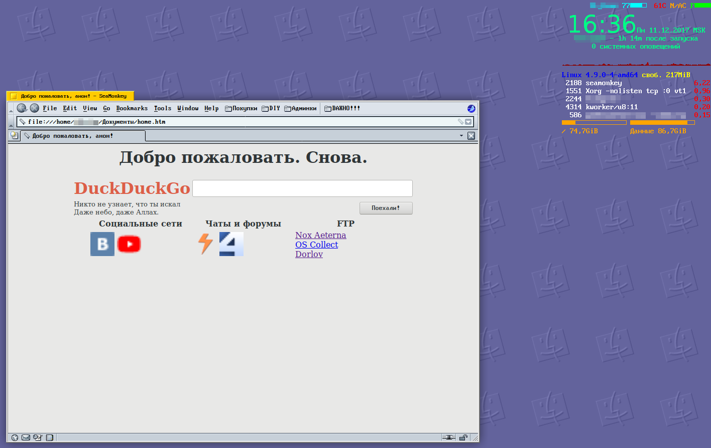Open the File menu

(50, 108)
